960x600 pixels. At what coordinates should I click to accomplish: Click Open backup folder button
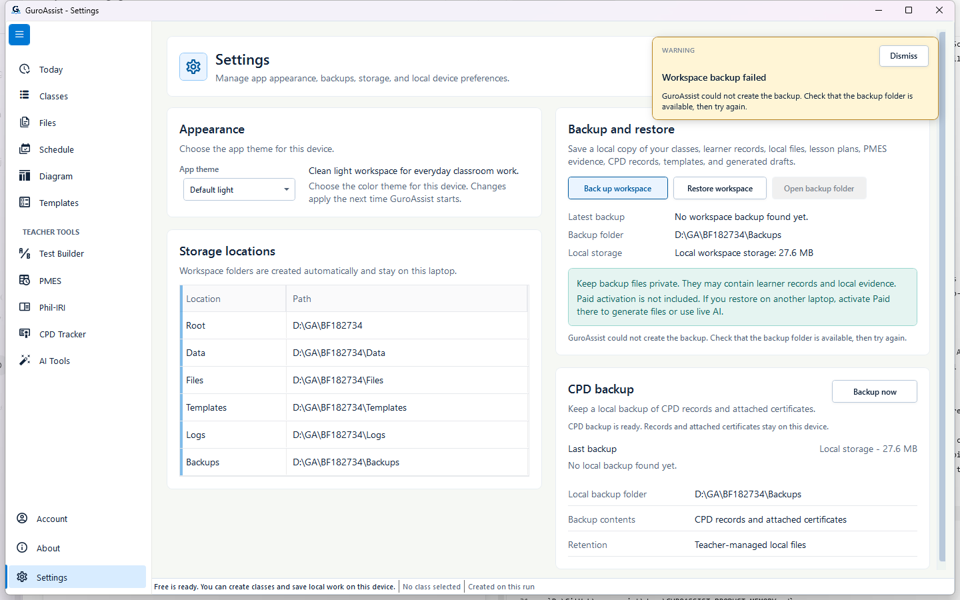pos(819,189)
